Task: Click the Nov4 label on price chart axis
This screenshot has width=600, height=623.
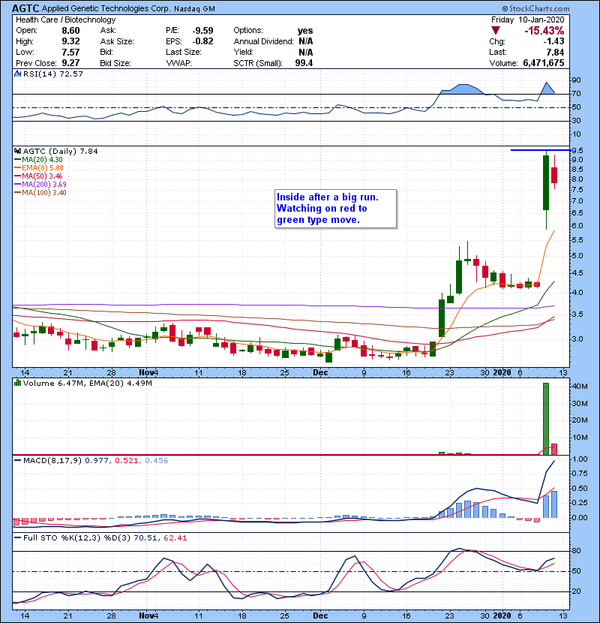Action: click(x=149, y=373)
